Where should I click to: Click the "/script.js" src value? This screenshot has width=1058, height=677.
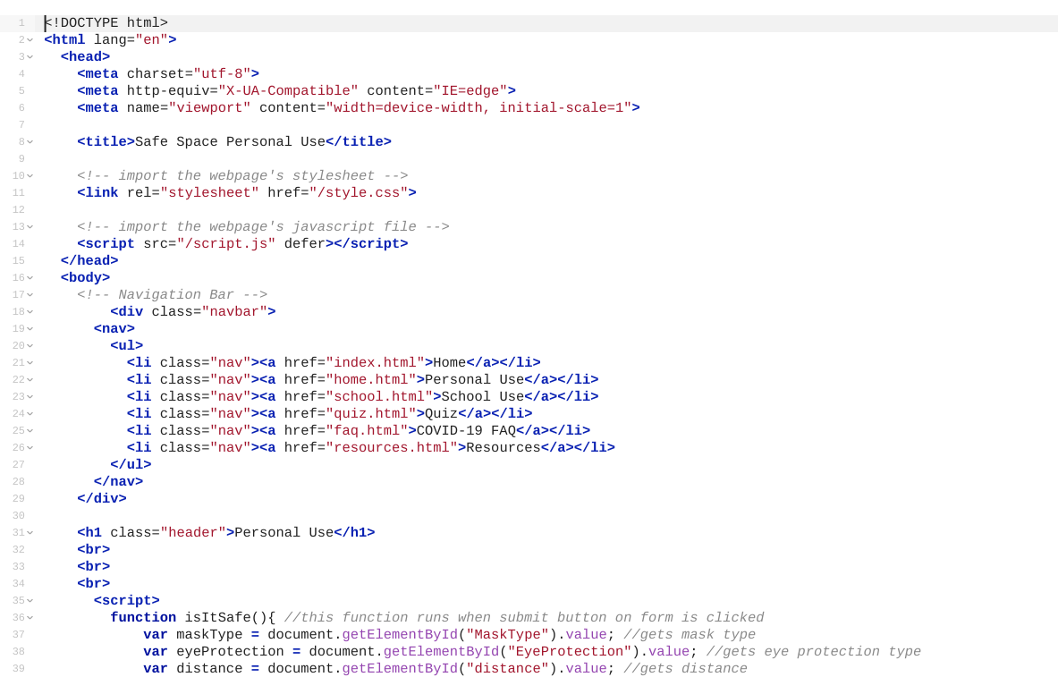[x=226, y=243]
